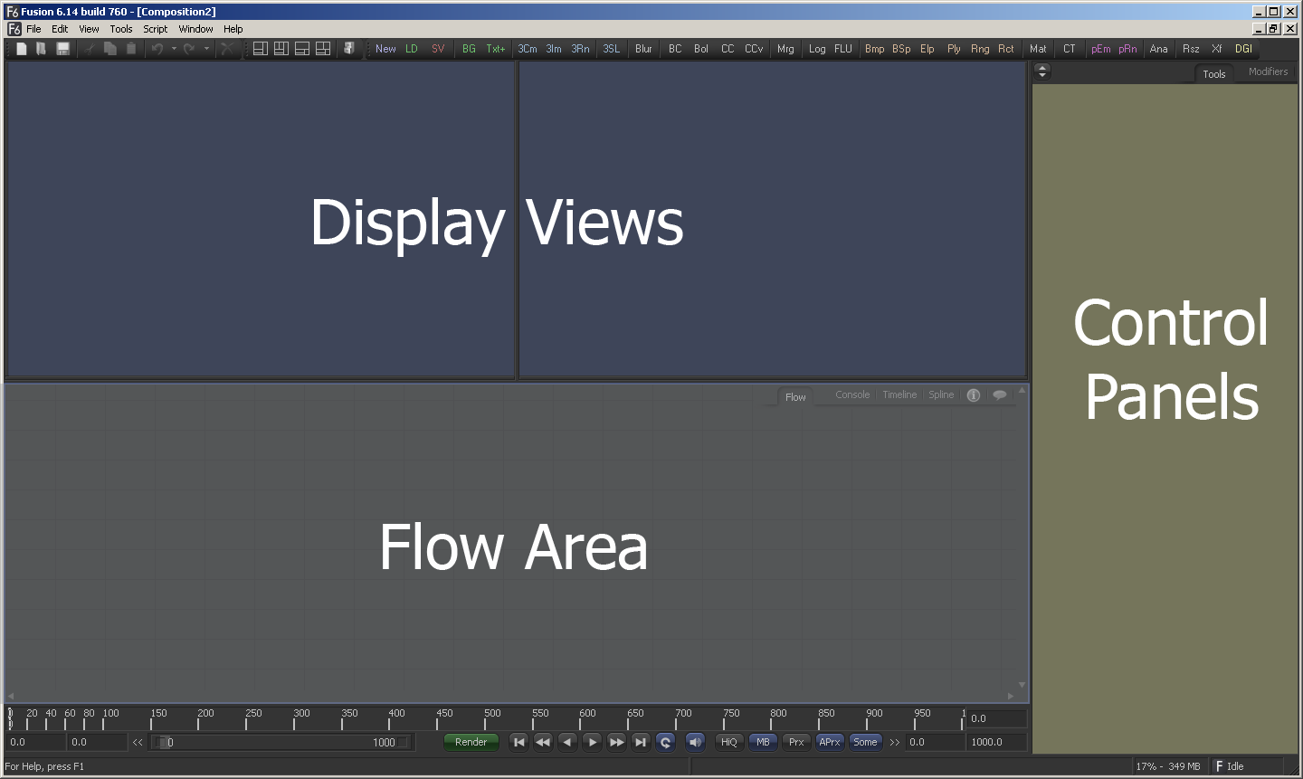Play the composition forward
This screenshot has height=779, width=1303.
pyautogui.click(x=592, y=742)
